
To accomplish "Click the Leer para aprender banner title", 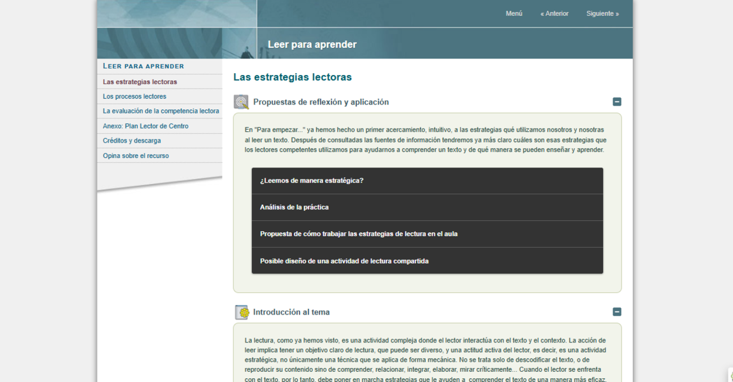I will coord(312,45).
